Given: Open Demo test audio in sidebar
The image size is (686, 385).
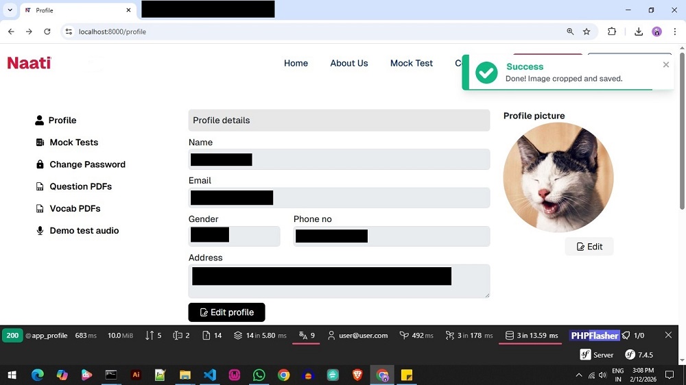Looking at the screenshot, I should point(77,231).
